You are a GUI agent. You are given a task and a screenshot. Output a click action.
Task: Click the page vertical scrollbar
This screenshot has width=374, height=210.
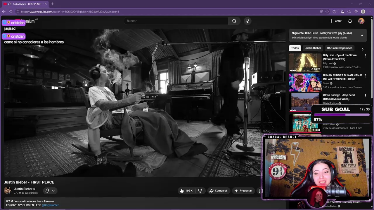[x=372, y=58]
